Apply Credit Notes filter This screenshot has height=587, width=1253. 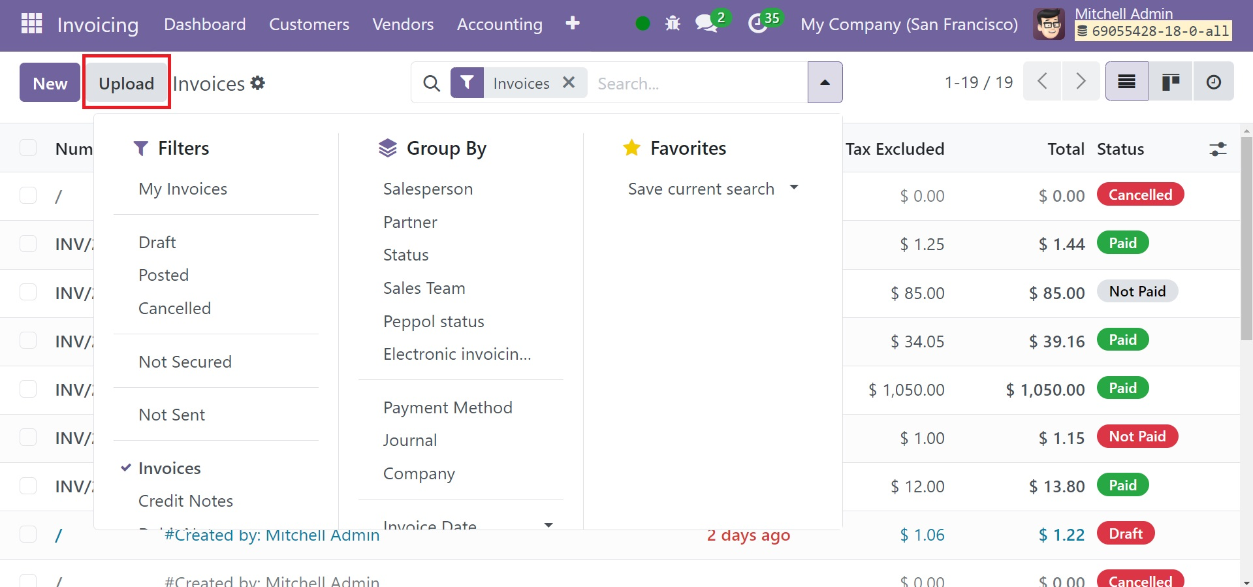point(185,501)
